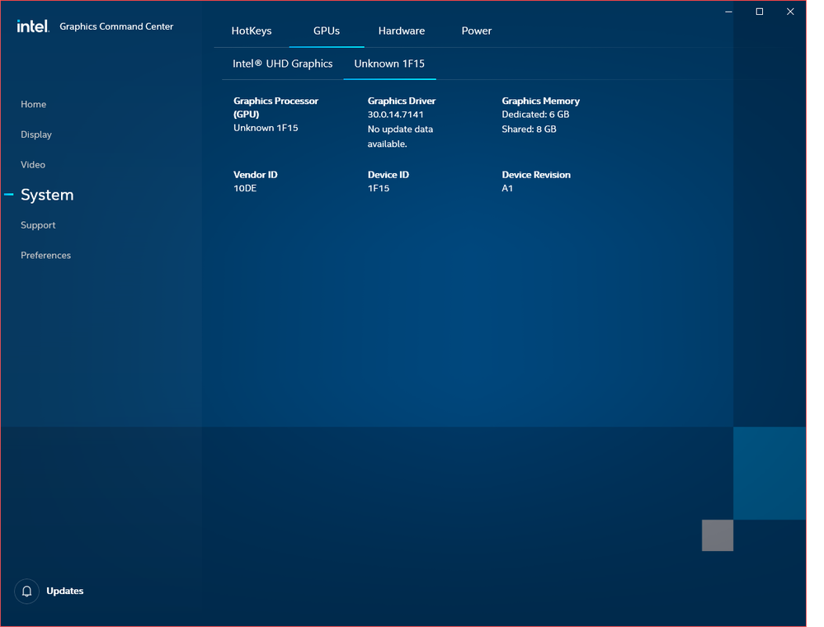Go to Display settings
The height and width of the screenshot is (627, 824).
click(36, 134)
